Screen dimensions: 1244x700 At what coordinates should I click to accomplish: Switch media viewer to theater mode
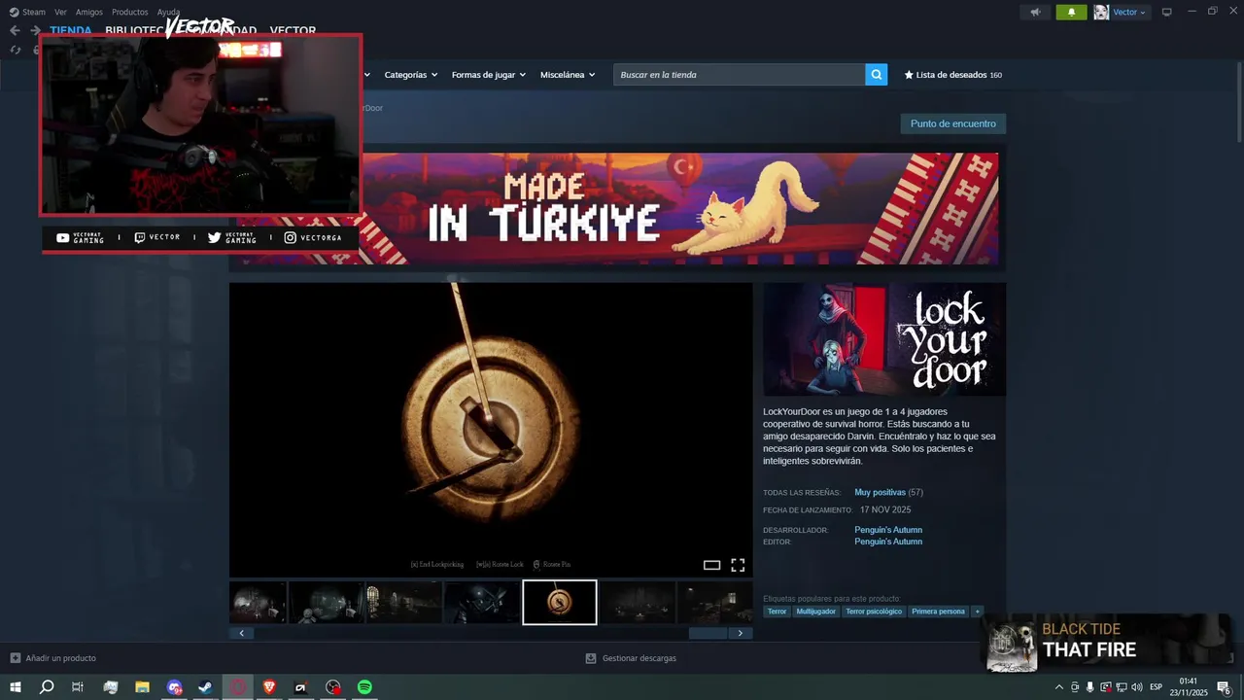[711, 565]
